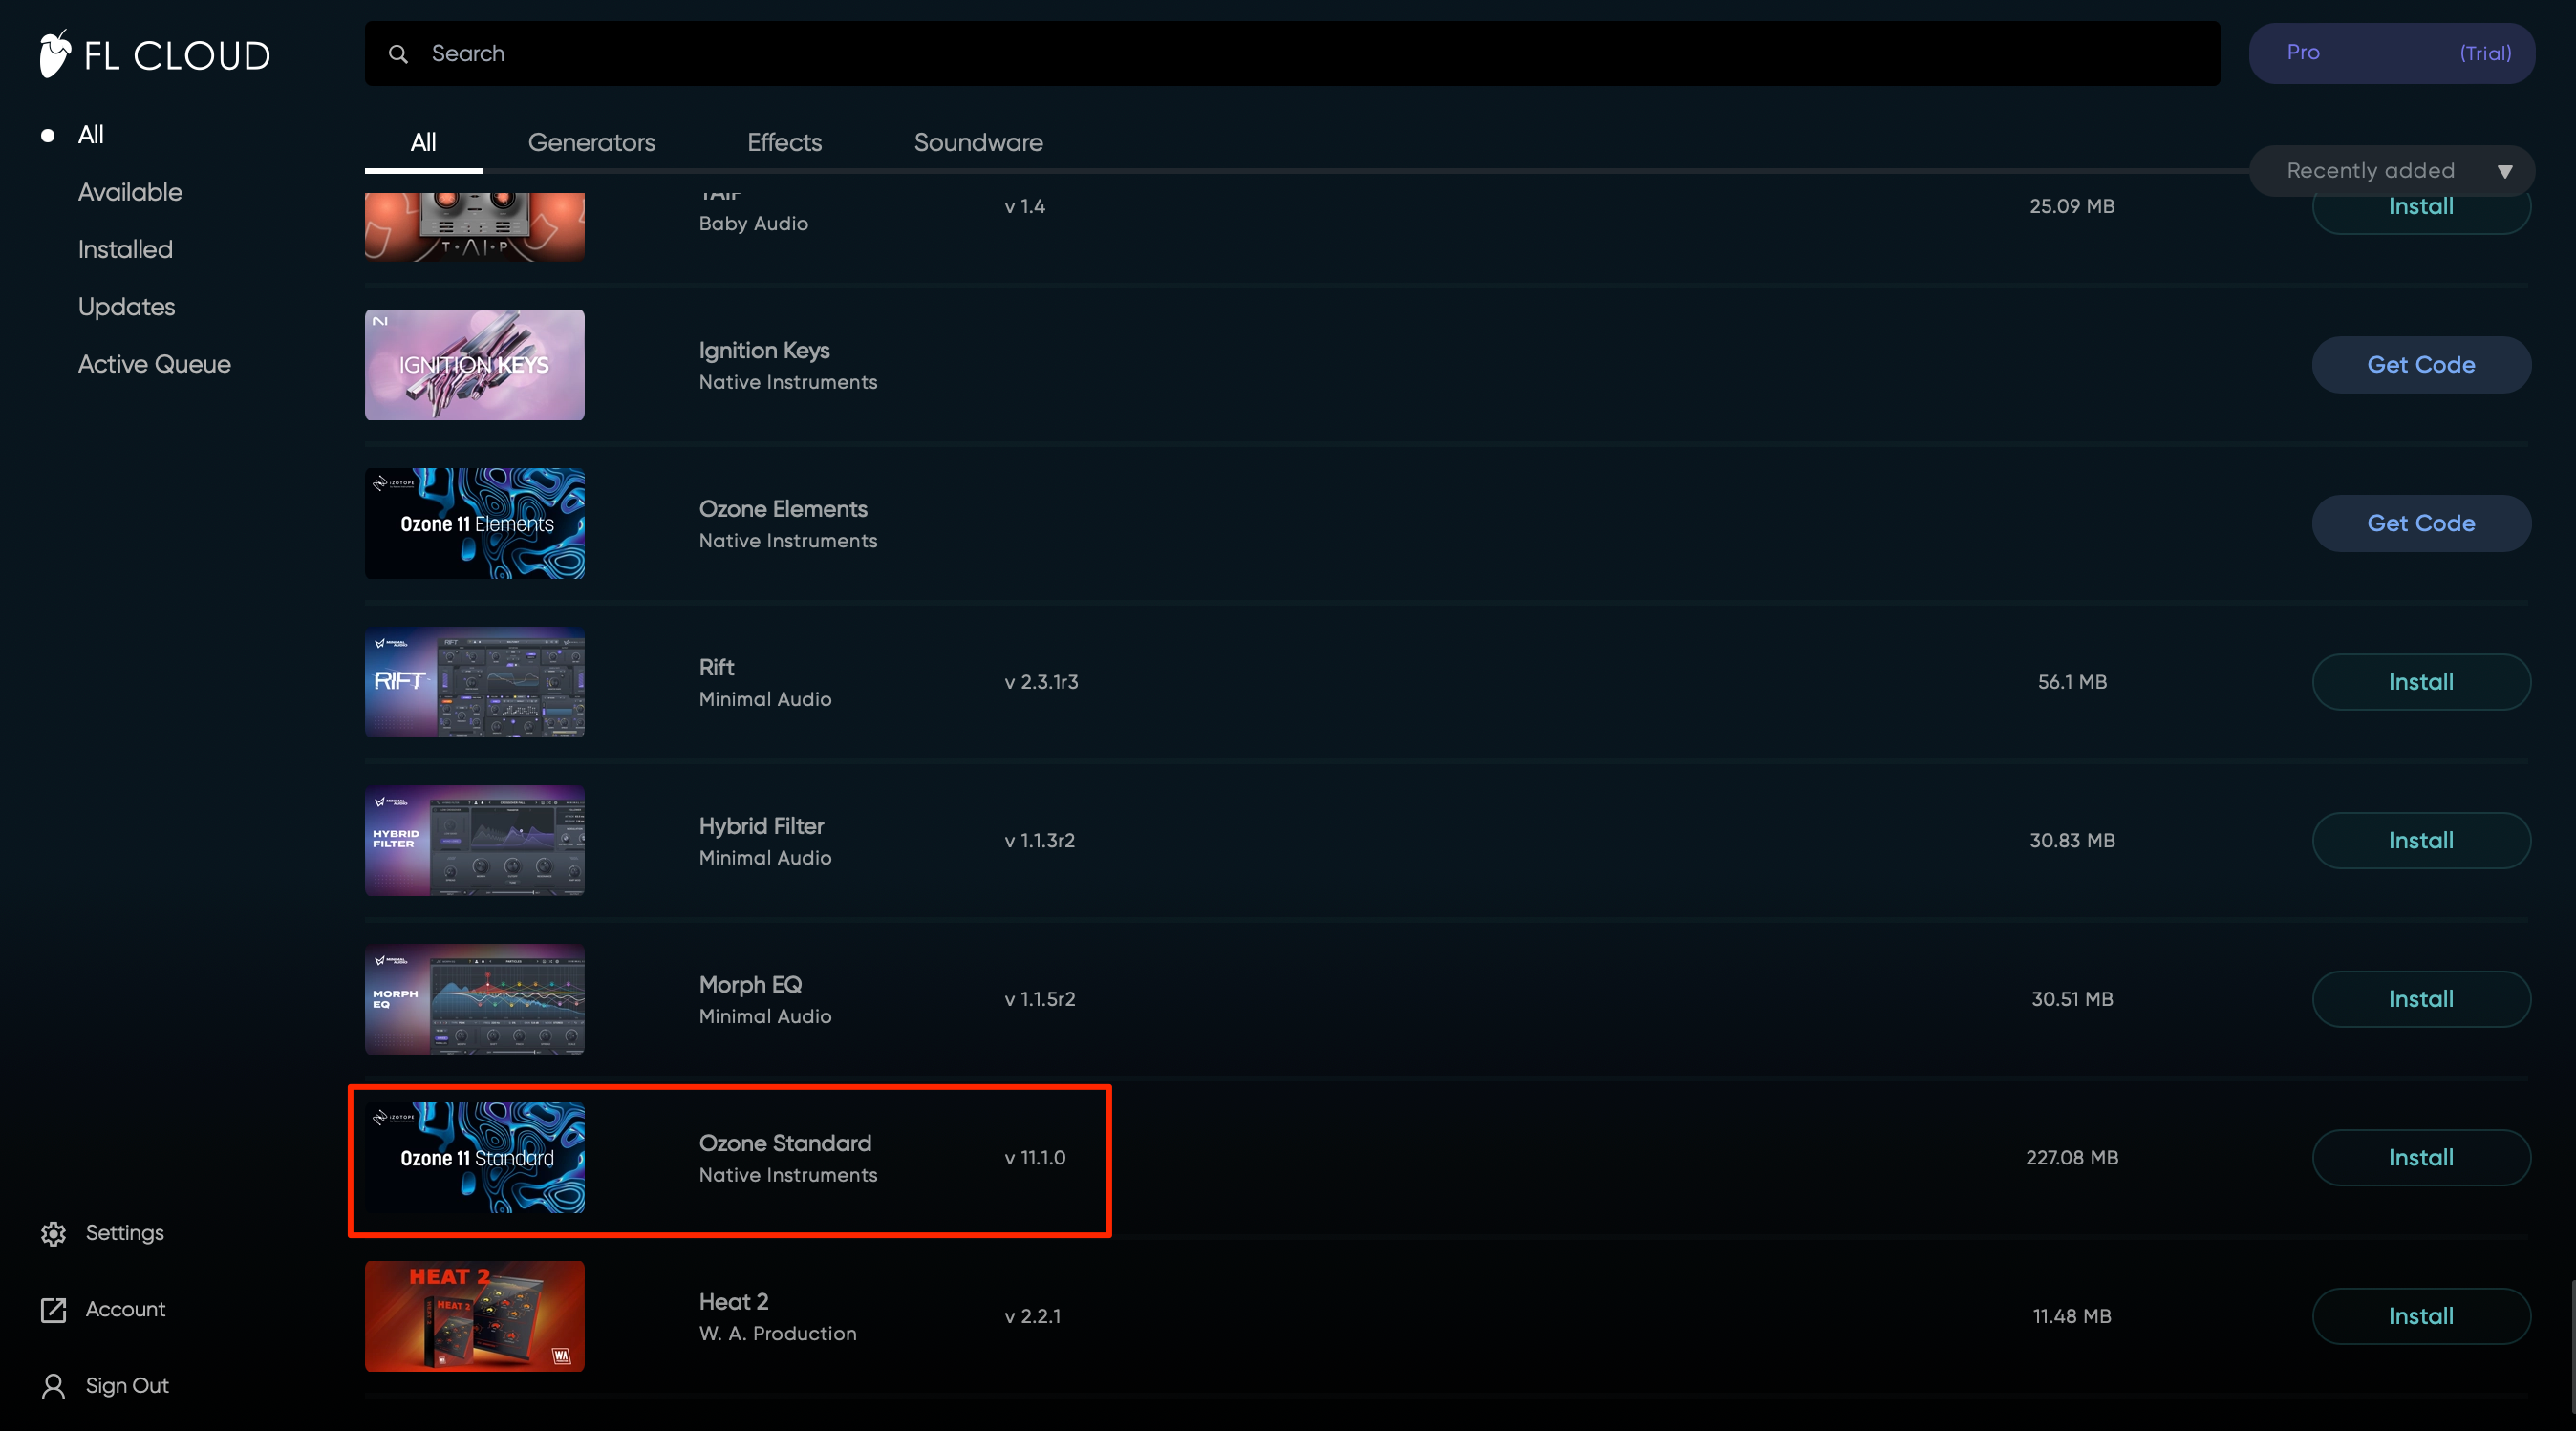Click the FL Cloud fruit logo icon
This screenshot has width=2576, height=1431.
pos(55,54)
